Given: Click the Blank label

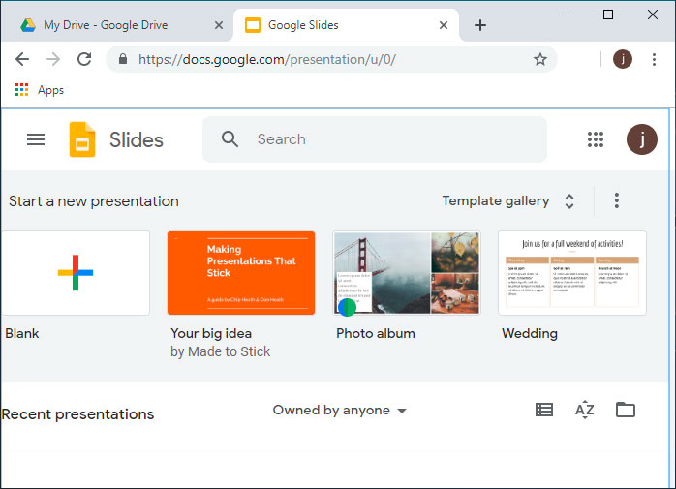Looking at the screenshot, I should [22, 333].
